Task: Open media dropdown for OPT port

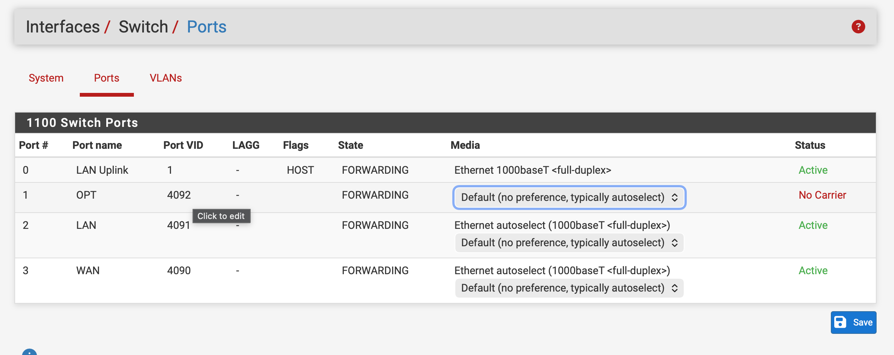Action: click(569, 197)
